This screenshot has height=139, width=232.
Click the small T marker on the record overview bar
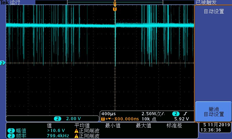(x=115, y=3)
